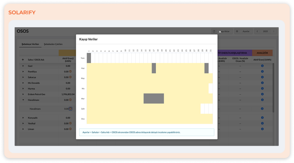Expand the Yenihal row
Viewport: 294px width, 163px height.
tap(23, 123)
